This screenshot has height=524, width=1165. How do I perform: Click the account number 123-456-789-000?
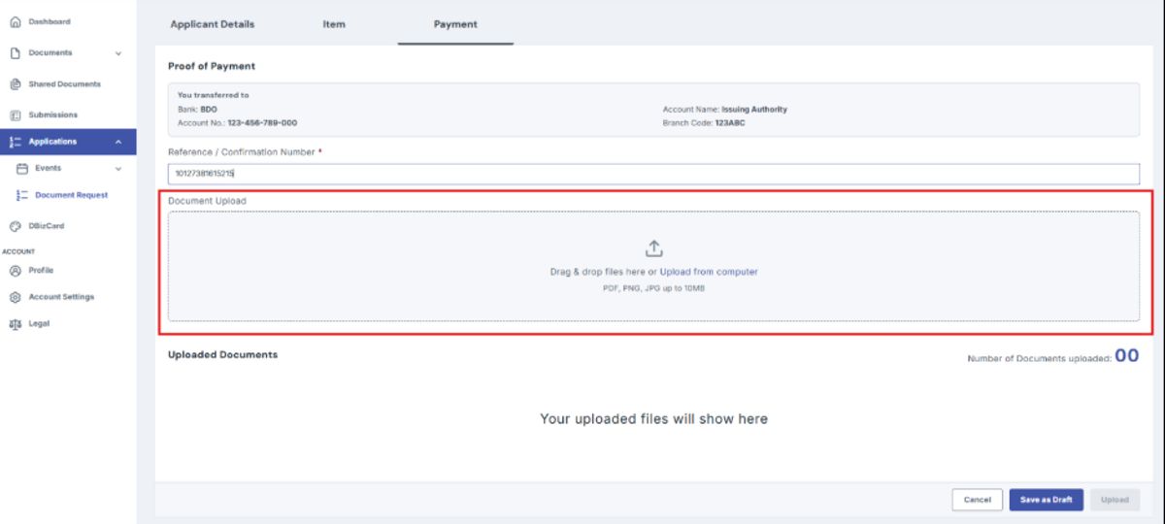[x=262, y=123]
